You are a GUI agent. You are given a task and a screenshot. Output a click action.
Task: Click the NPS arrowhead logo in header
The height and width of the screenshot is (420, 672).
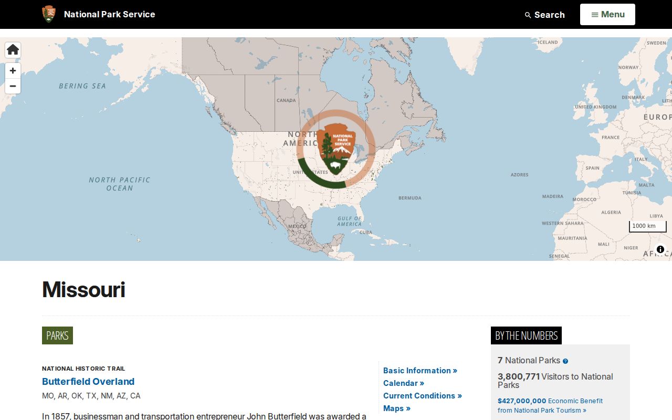49,14
